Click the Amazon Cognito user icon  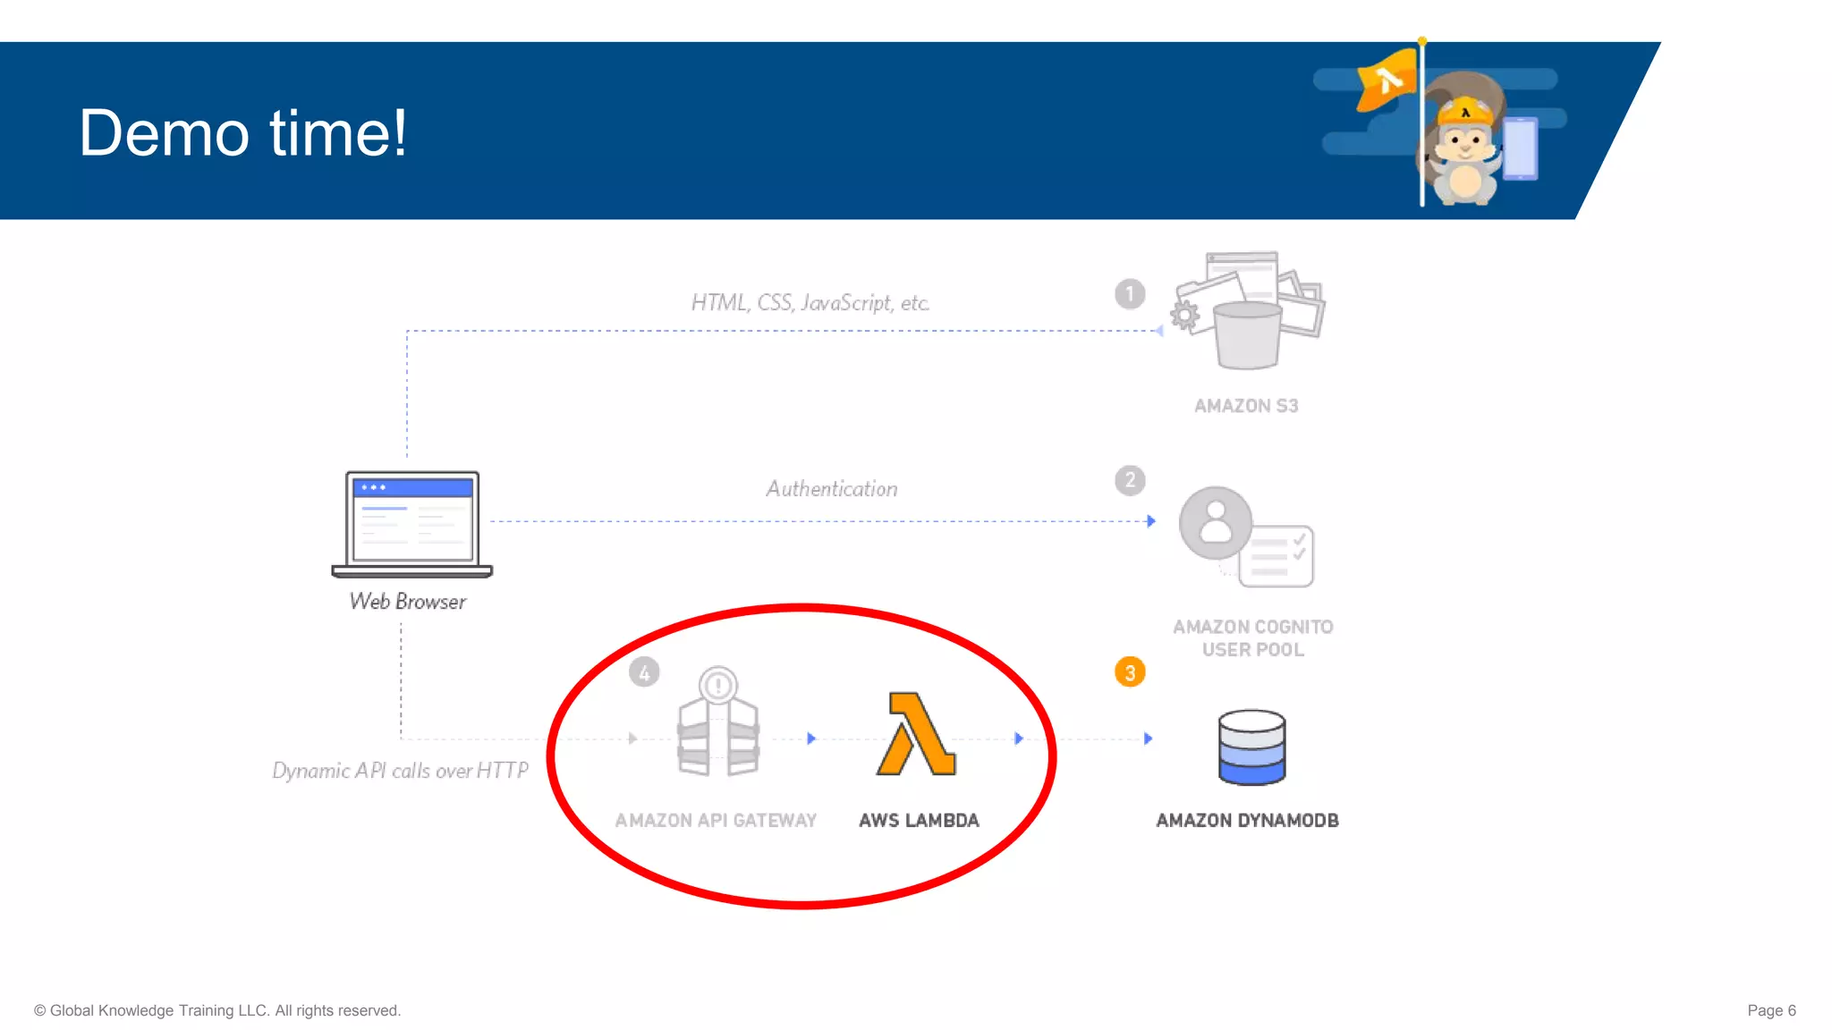(x=1216, y=523)
